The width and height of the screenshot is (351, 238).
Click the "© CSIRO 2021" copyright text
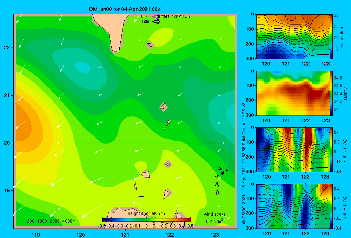[244, 209]
